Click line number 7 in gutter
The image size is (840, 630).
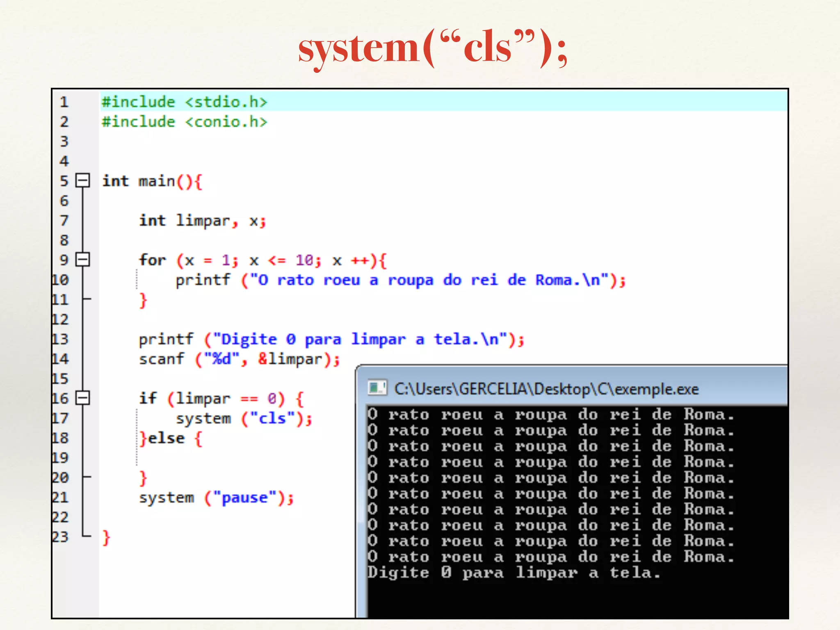coord(64,221)
